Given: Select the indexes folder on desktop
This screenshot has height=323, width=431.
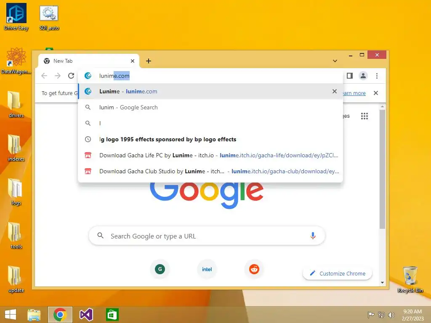Looking at the screenshot, I should pos(16,148).
